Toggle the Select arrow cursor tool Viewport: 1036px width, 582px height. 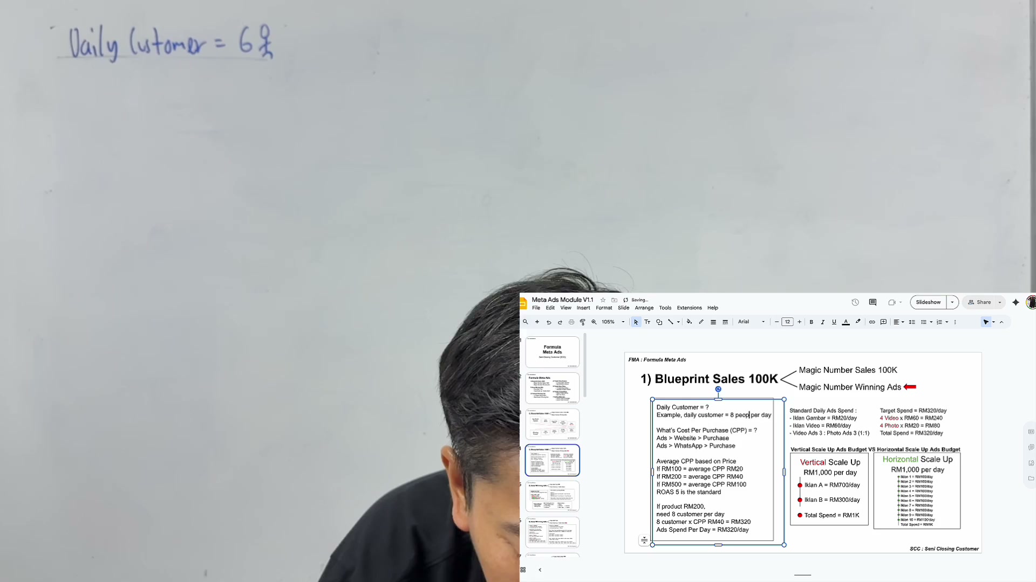tap(636, 322)
